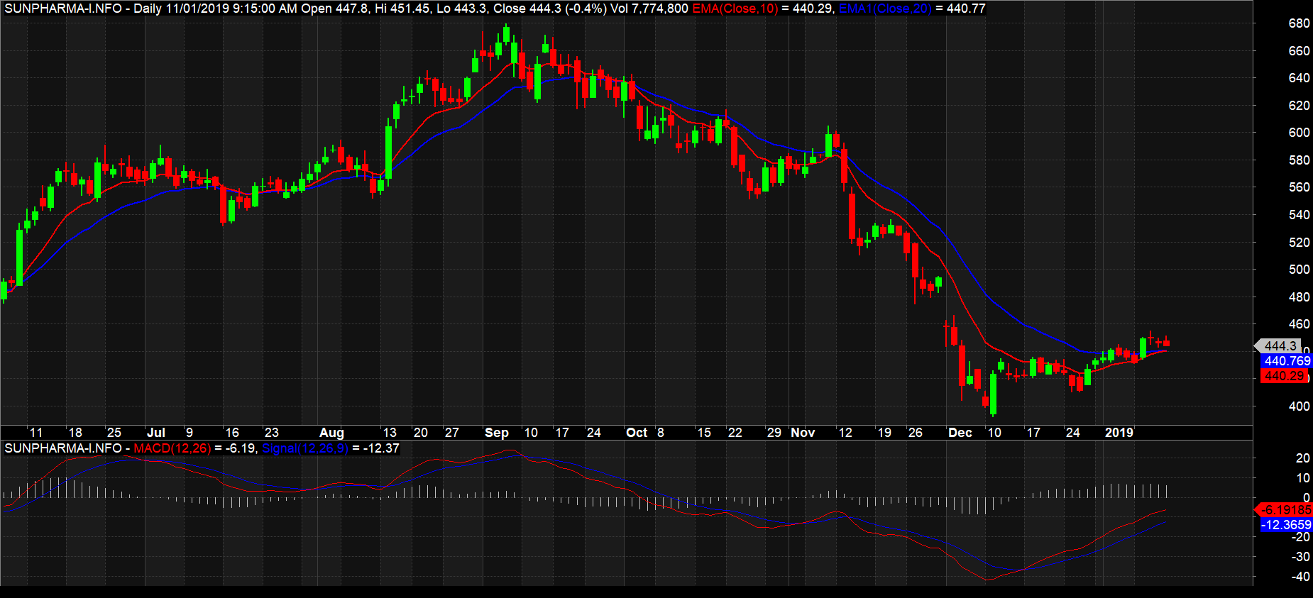This screenshot has width=1313, height=598.
Task: Click the 23 date label before Aug
Action: pos(271,433)
